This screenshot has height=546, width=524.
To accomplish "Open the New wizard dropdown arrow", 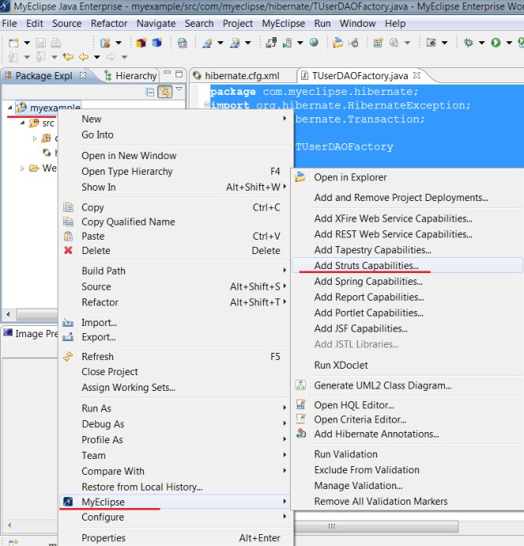I will [x=27, y=43].
